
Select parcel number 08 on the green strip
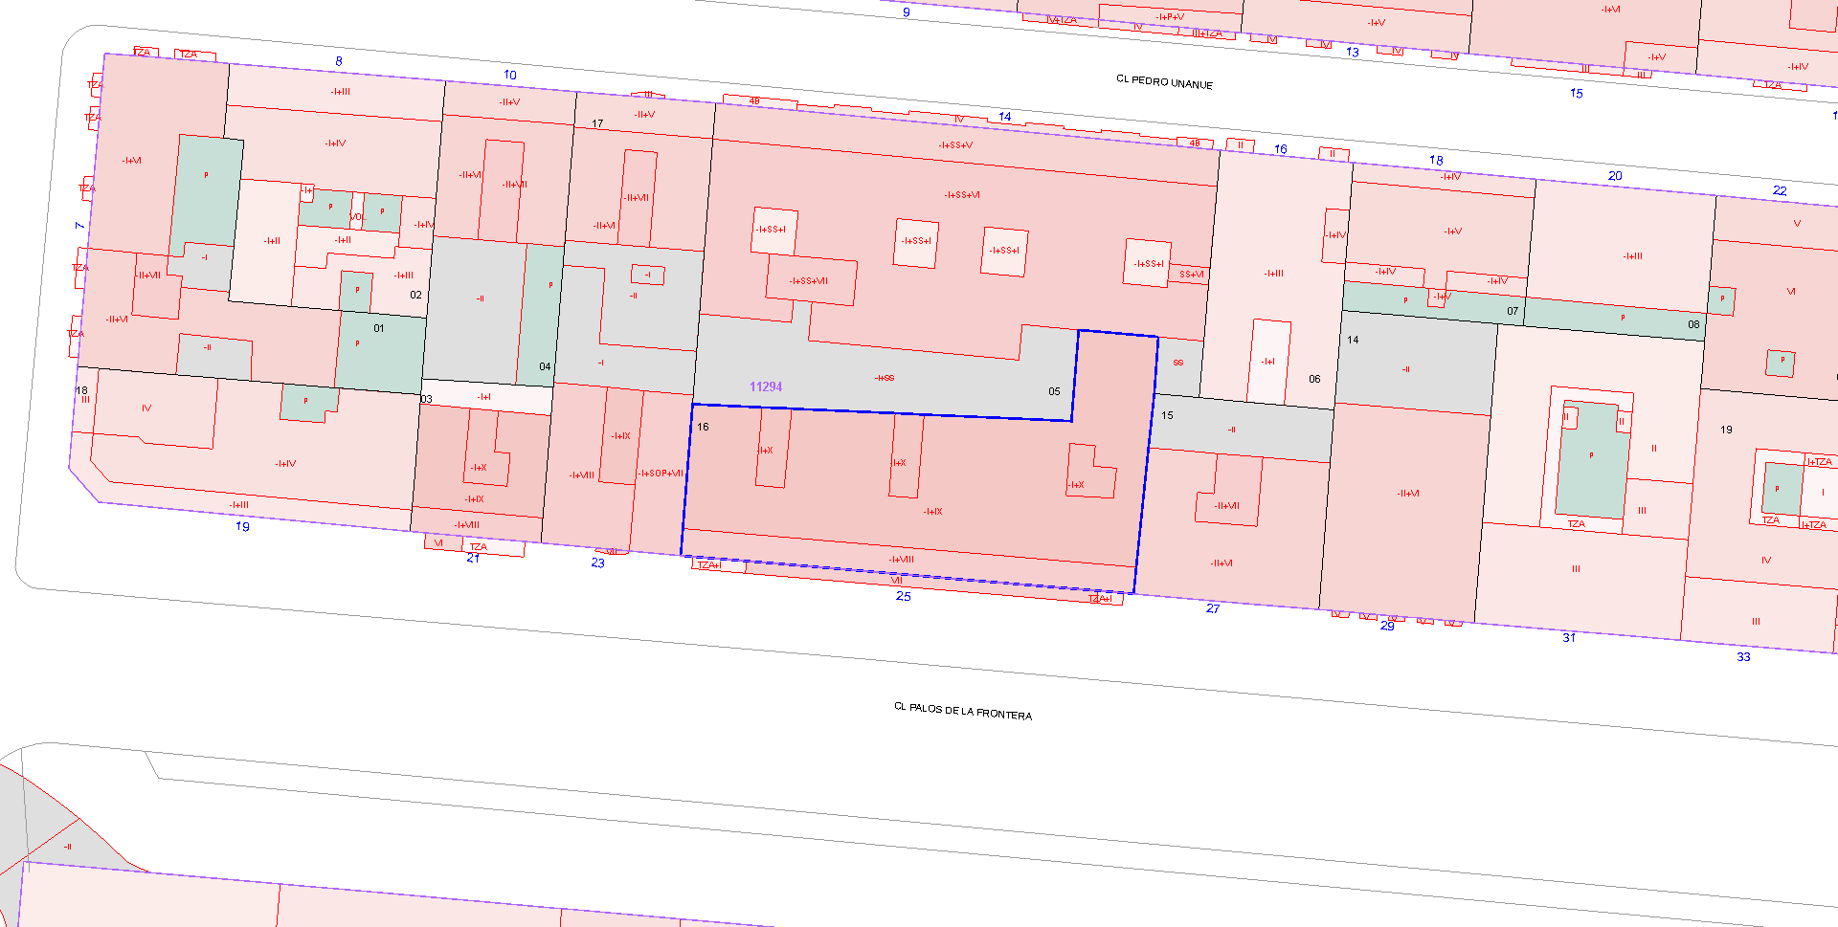coord(1693,324)
